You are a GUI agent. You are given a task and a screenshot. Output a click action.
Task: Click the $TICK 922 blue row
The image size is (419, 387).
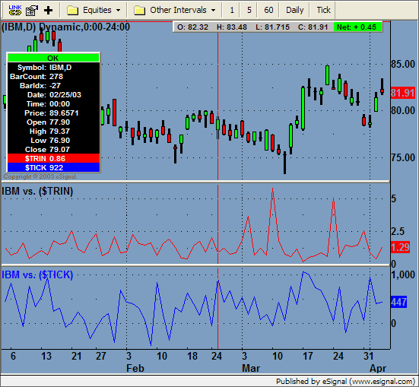coord(54,167)
